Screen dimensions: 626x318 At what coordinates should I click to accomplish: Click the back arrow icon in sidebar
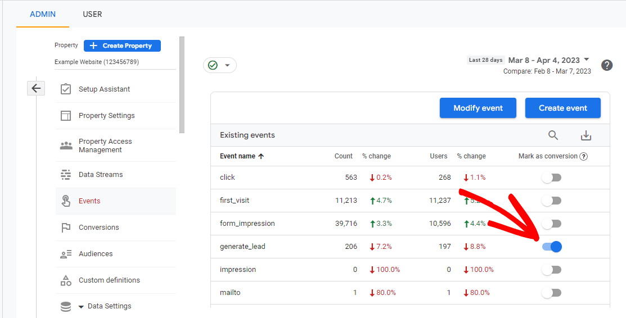pos(36,88)
